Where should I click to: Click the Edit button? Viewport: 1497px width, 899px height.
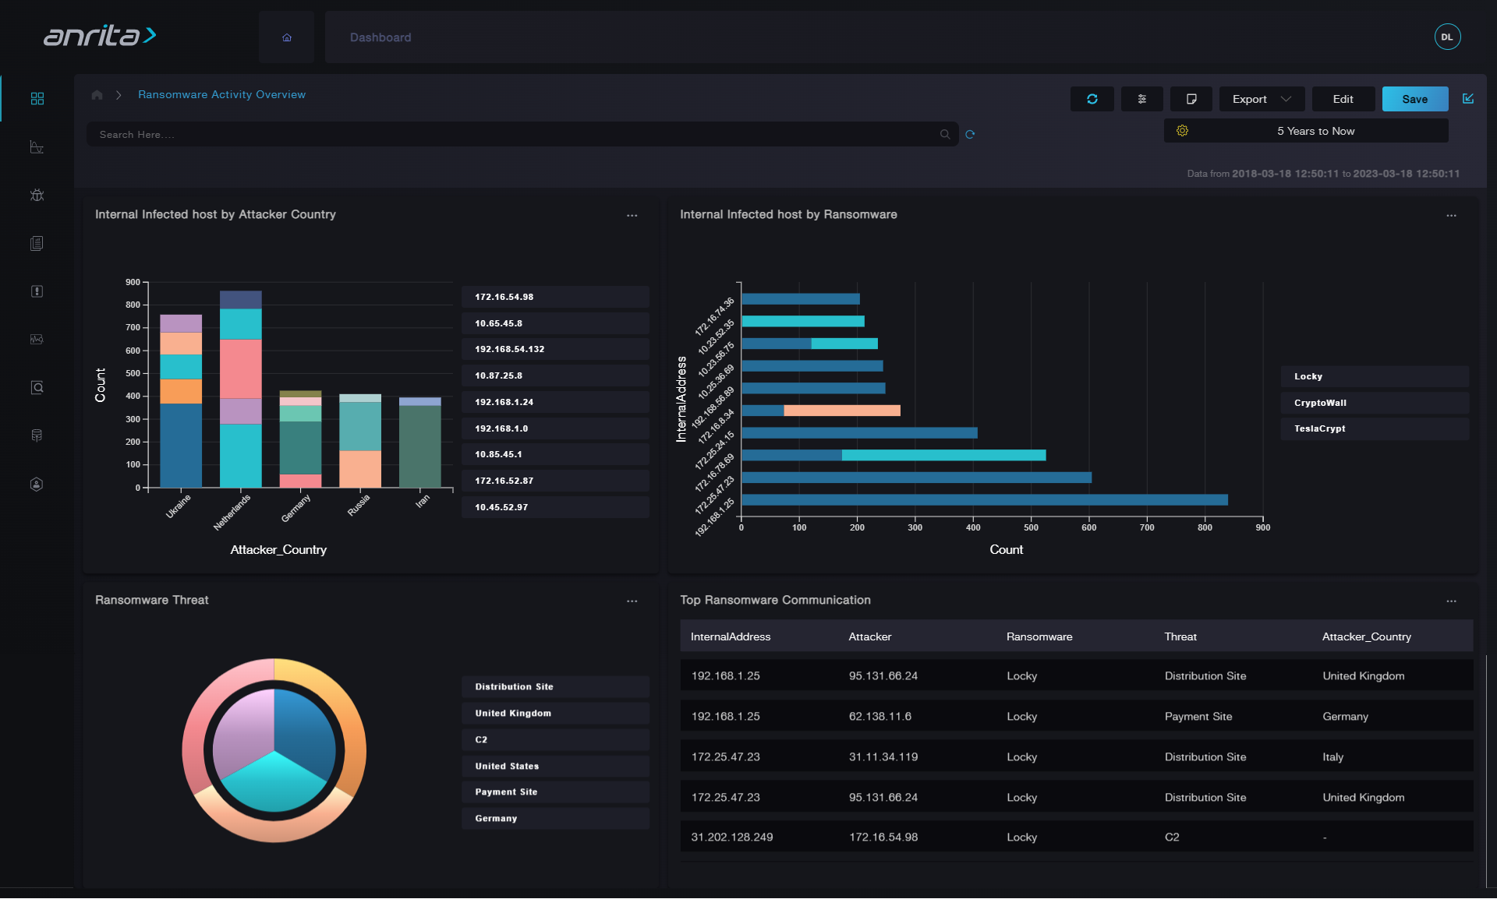[1343, 99]
